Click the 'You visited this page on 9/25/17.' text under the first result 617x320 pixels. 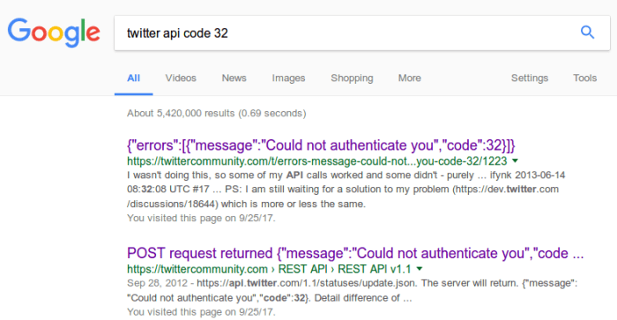201,218
